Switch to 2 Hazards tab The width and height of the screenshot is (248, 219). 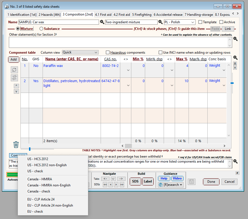pos(49,15)
